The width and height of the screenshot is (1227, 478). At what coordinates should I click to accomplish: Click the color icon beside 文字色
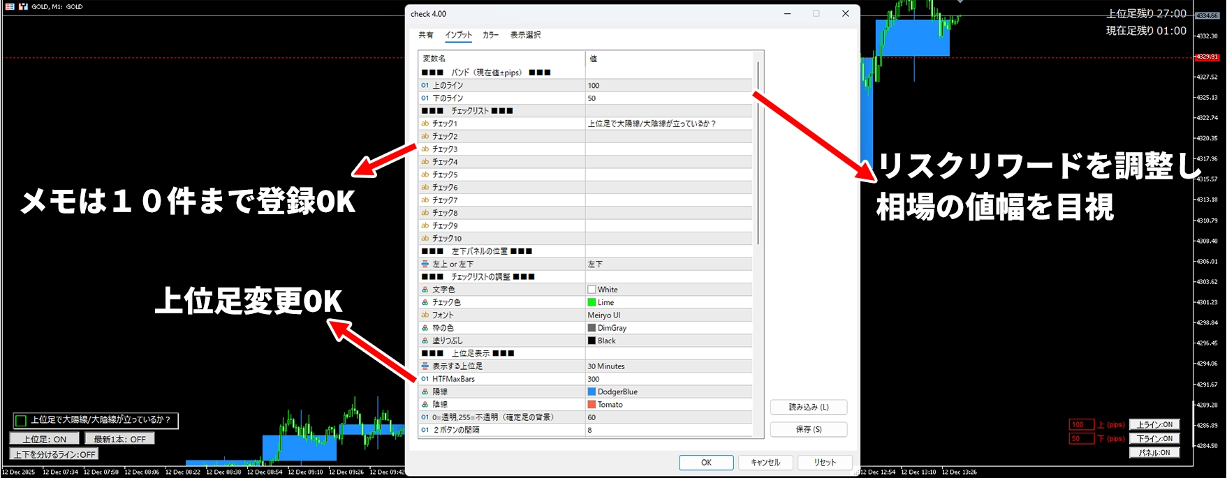pyautogui.click(x=425, y=290)
